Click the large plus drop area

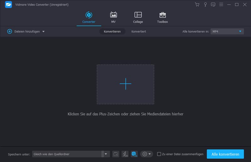tap(125, 84)
